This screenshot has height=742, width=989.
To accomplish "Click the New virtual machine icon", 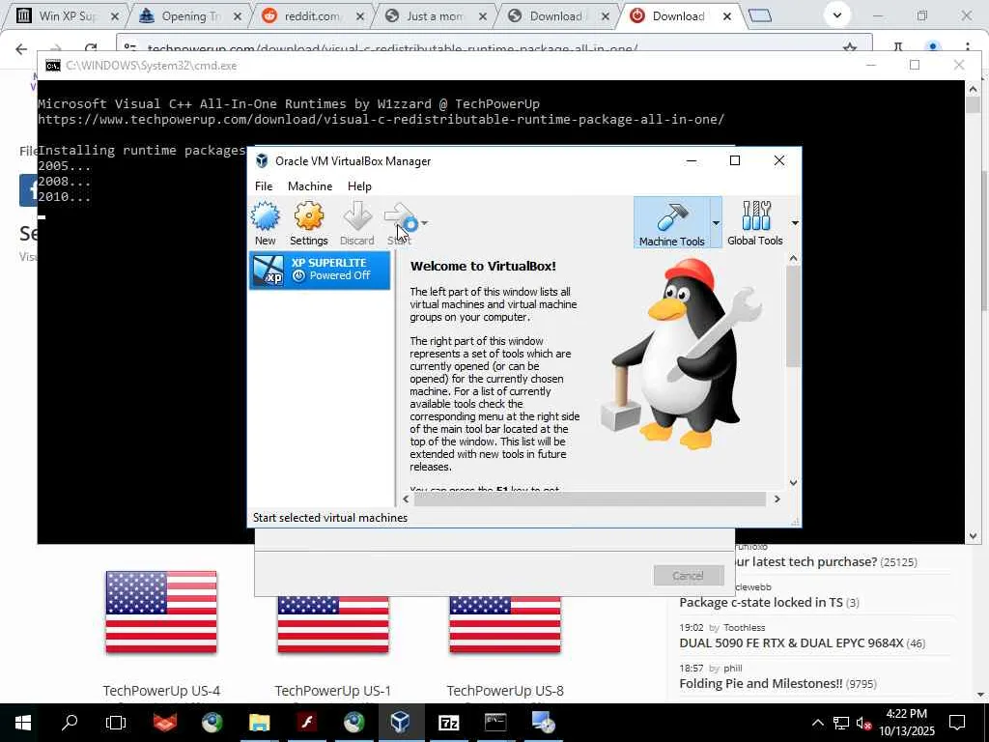I will (x=265, y=223).
